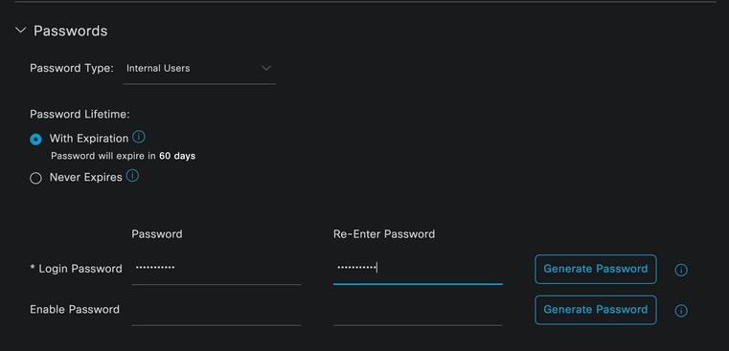The image size is (729, 351).
Task: Generate a password for Enable Password
Action: pyautogui.click(x=596, y=310)
